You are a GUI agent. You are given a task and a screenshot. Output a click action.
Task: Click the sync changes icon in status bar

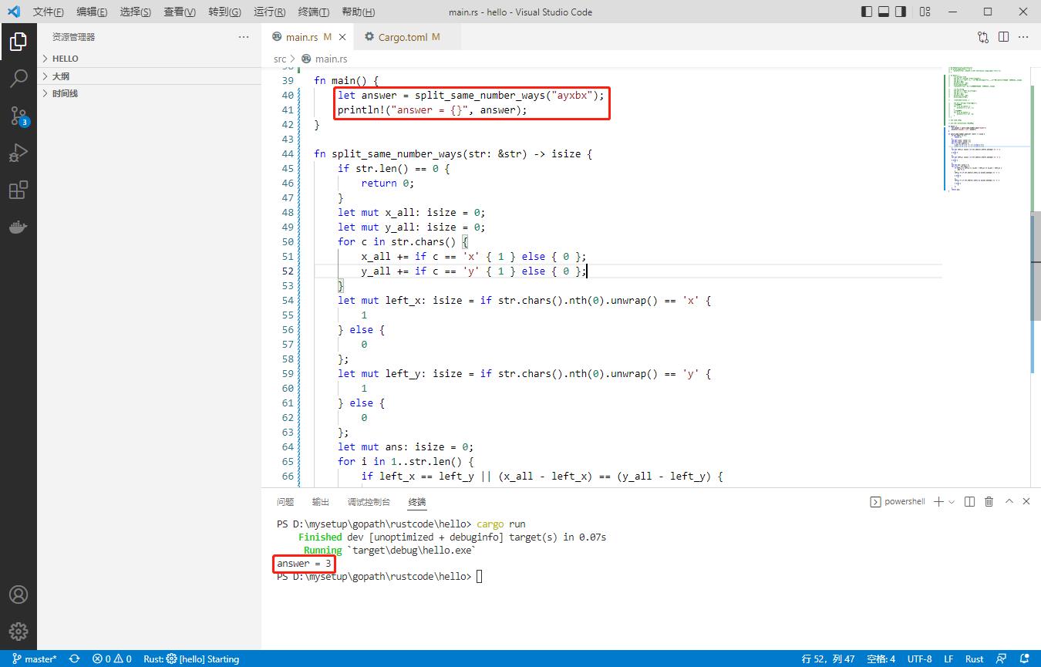pyautogui.click(x=75, y=659)
